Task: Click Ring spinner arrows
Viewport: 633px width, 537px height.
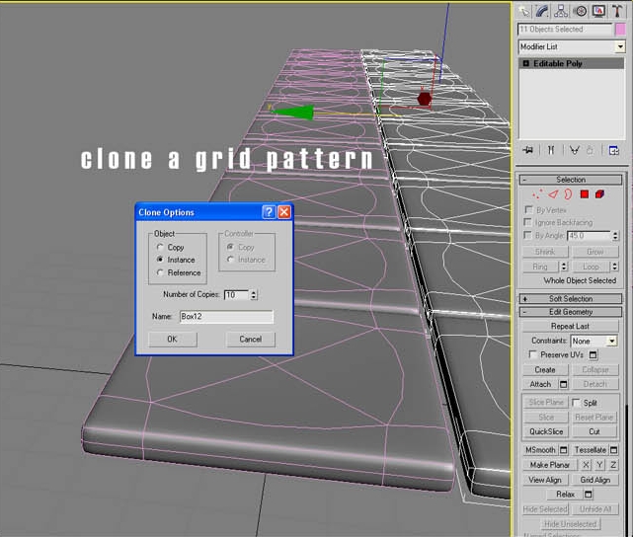Action: [565, 267]
